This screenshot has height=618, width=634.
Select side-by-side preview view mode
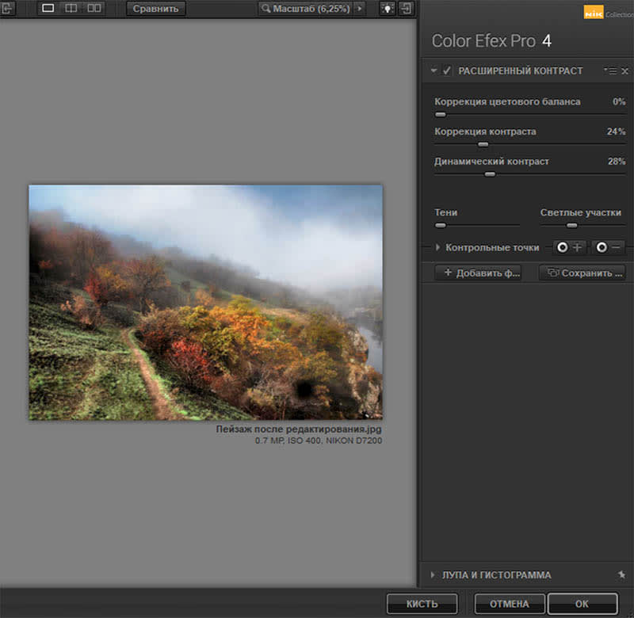tap(94, 8)
